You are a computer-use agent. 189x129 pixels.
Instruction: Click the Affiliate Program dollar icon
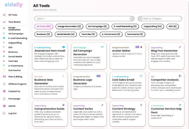click(x=4, y=84)
